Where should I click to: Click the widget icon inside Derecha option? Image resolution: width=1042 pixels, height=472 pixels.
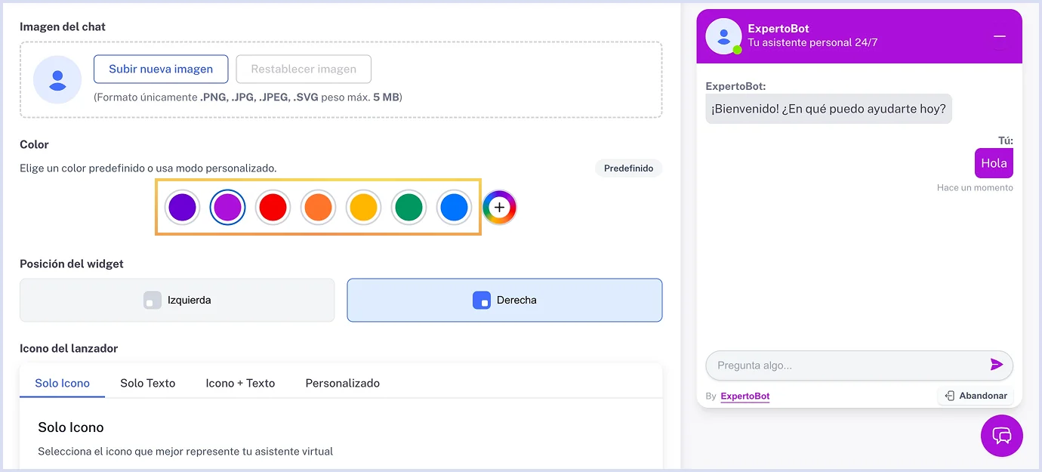(482, 300)
